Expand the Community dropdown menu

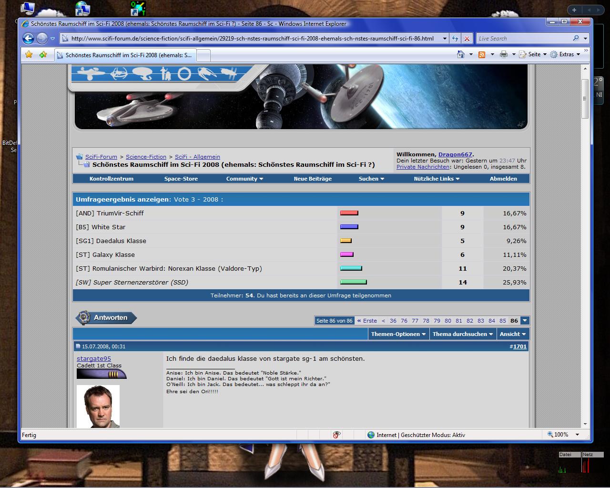click(244, 179)
